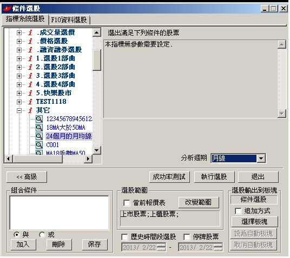Viewport: 290px width, 258px height.
Task: Collapse the 其它 tree node
Action: [19, 110]
